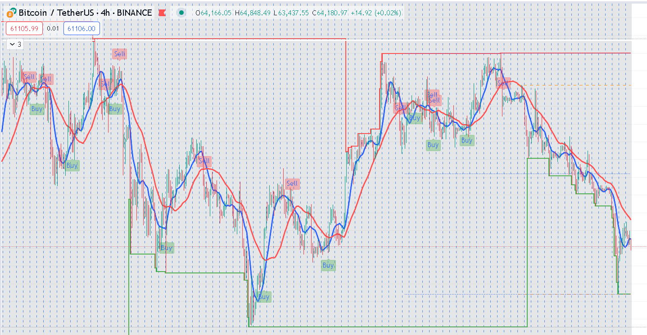Click the low price L63,437.55
Viewport: 647px width, 335px height.
[x=291, y=13]
